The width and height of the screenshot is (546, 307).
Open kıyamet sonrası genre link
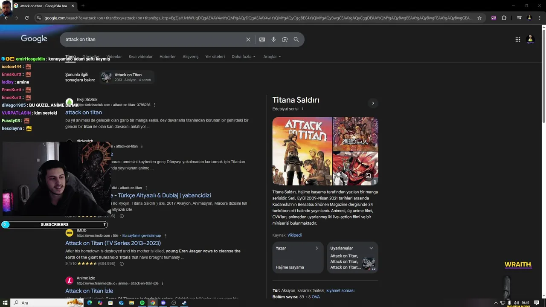[x=340, y=291]
